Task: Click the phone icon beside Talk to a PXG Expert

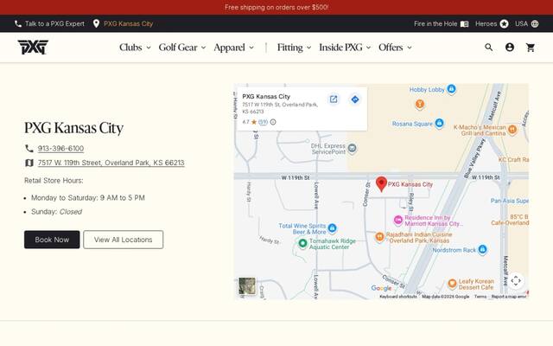Action: point(18,23)
